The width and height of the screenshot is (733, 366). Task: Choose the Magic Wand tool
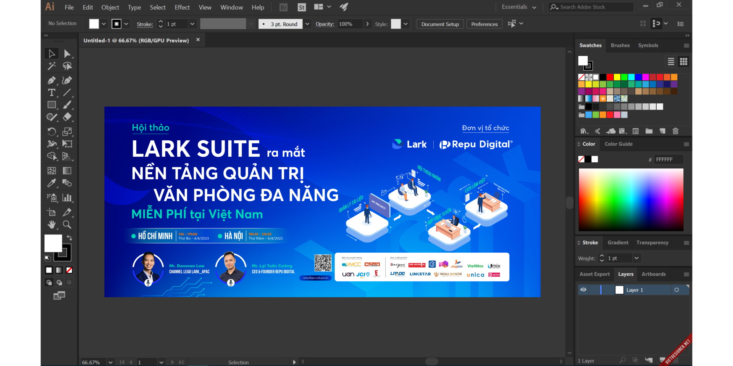(x=52, y=66)
